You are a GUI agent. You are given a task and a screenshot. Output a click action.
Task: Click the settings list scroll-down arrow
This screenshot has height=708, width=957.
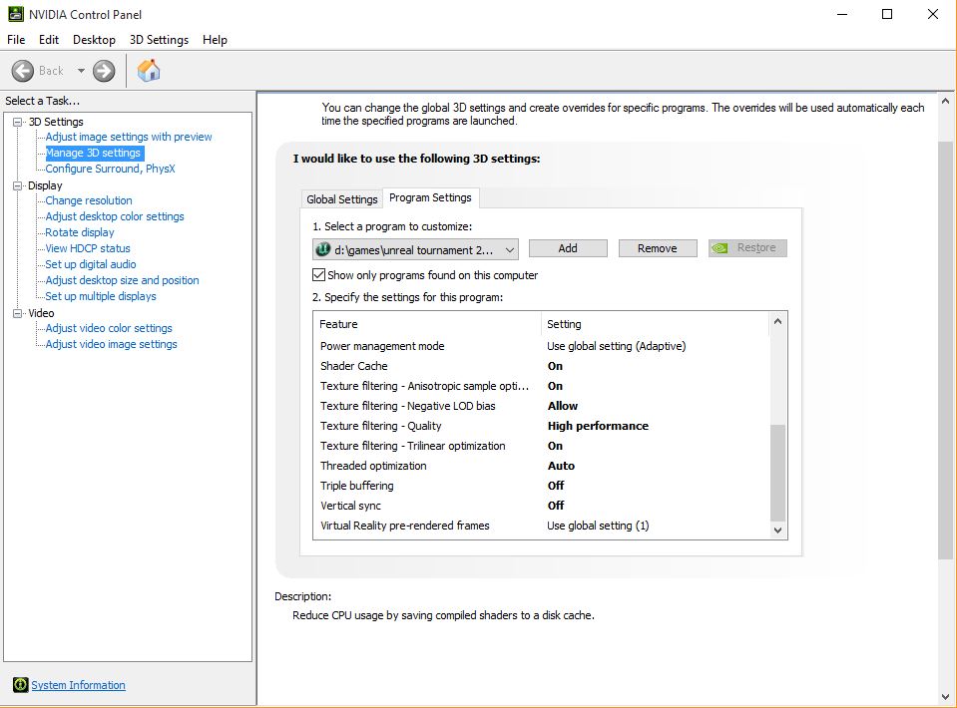coord(778,531)
